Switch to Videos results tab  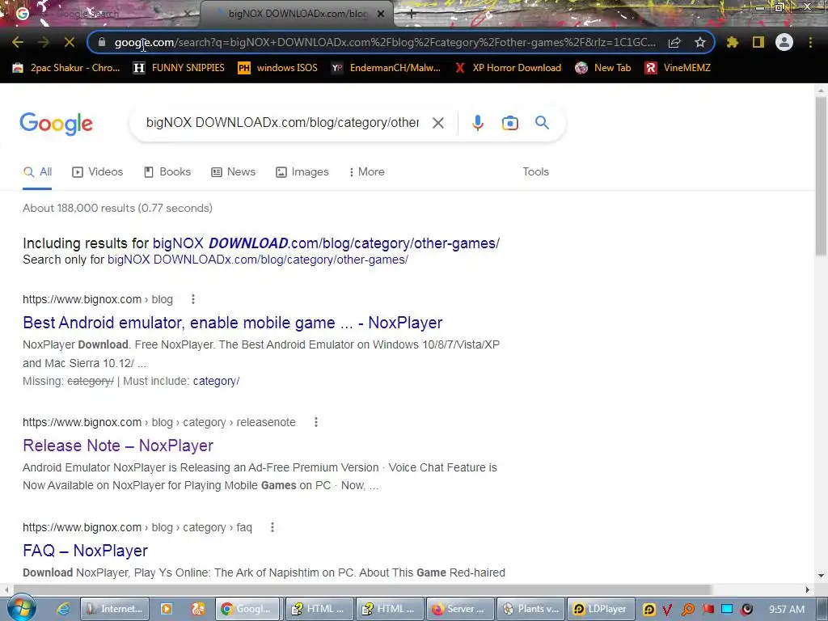tap(98, 171)
